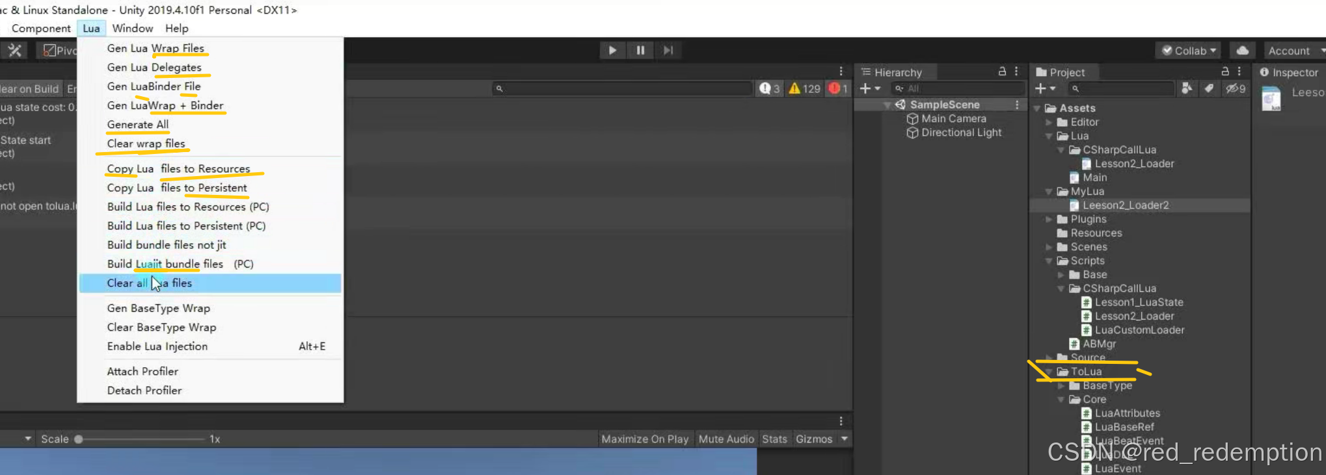Viewport: 1326px width, 475px height.
Task: Open the Project panel three-dot menu
Action: [x=1239, y=71]
